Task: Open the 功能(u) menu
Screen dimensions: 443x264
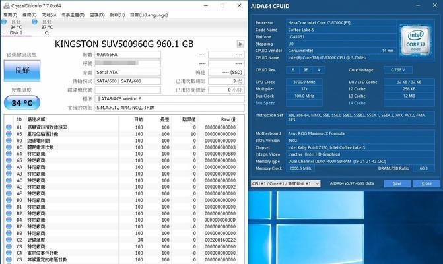Action: point(49,15)
